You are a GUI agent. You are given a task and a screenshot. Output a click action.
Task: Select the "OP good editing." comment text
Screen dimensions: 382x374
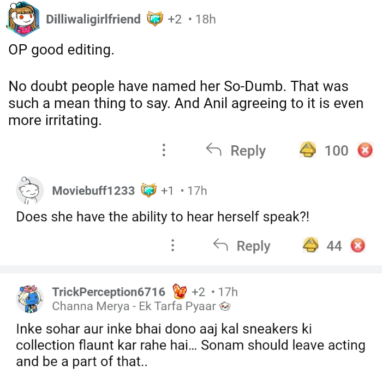[61, 50]
